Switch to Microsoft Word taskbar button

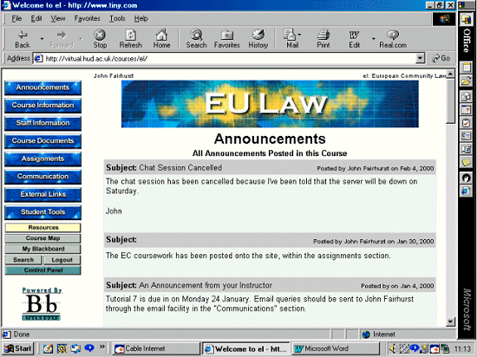click(336, 348)
